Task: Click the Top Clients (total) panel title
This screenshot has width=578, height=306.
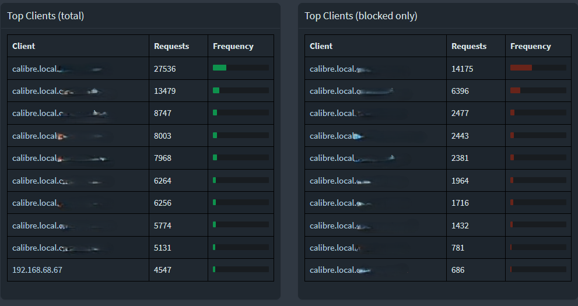Action: 45,16
